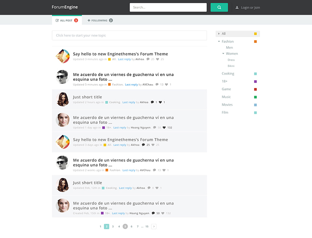Collapse the Fashion category tree
Screen dimensions: 312x238
[x=219, y=42]
